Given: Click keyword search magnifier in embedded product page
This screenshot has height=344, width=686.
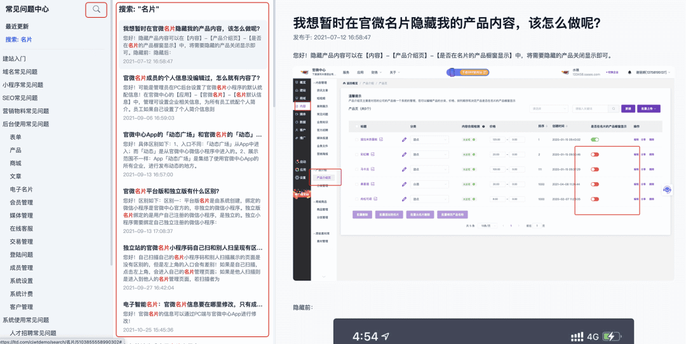Looking at the screenshot, I should [612, 109].
